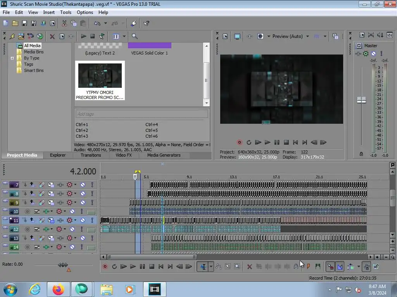Play from start in timeline transport bar

[x=124, y=266]
